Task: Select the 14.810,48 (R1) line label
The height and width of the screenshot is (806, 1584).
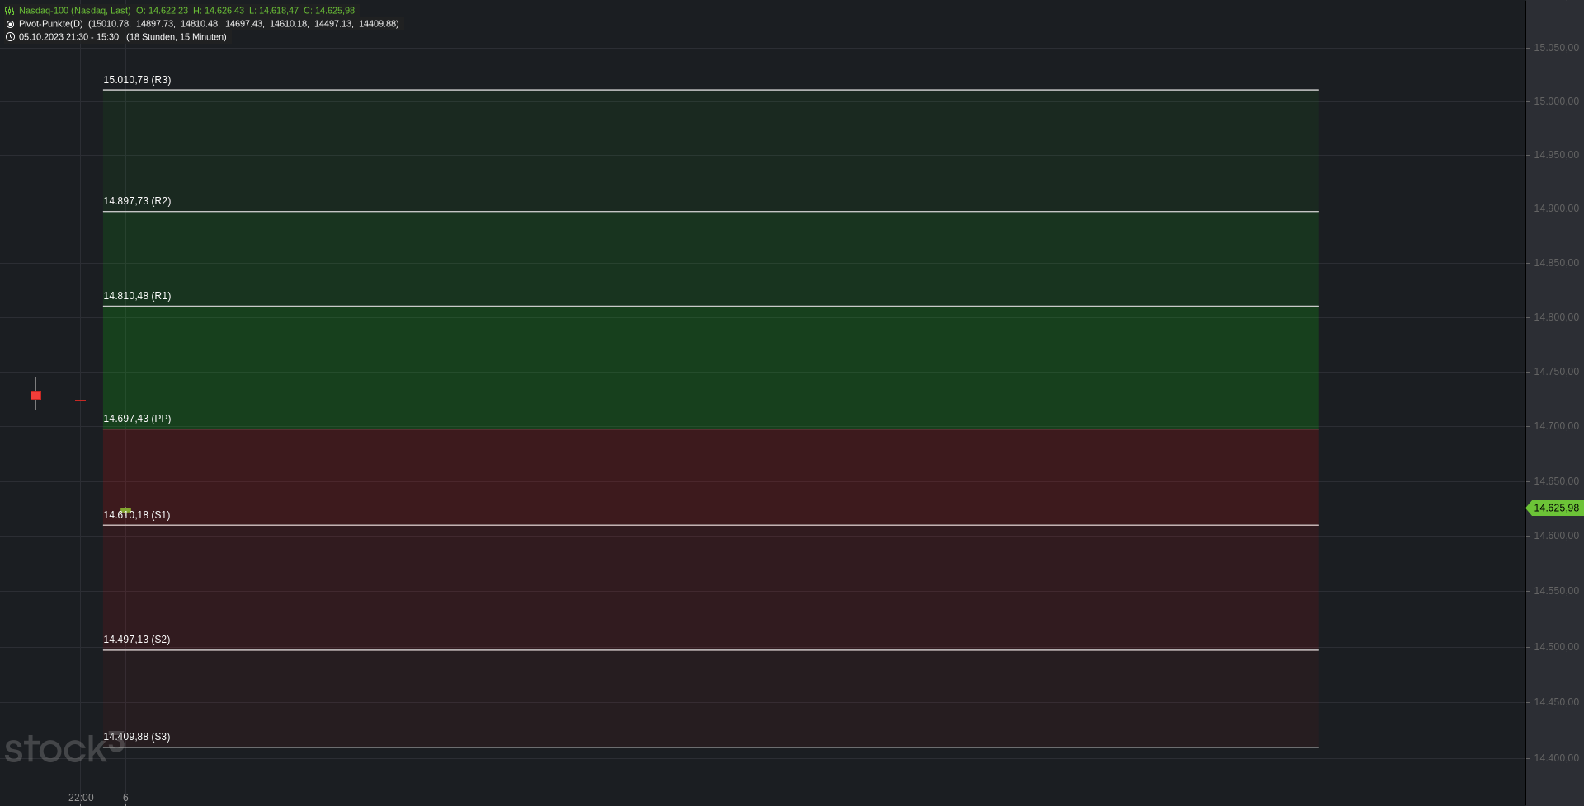Action: click(137, 296)
